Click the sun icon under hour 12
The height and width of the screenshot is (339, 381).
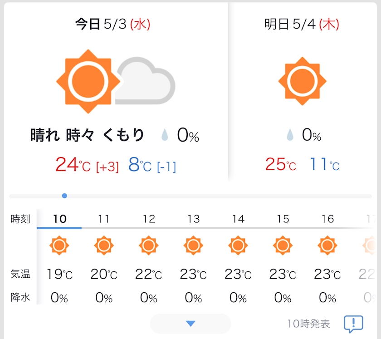pyautogui.click(x=148, y=246)
